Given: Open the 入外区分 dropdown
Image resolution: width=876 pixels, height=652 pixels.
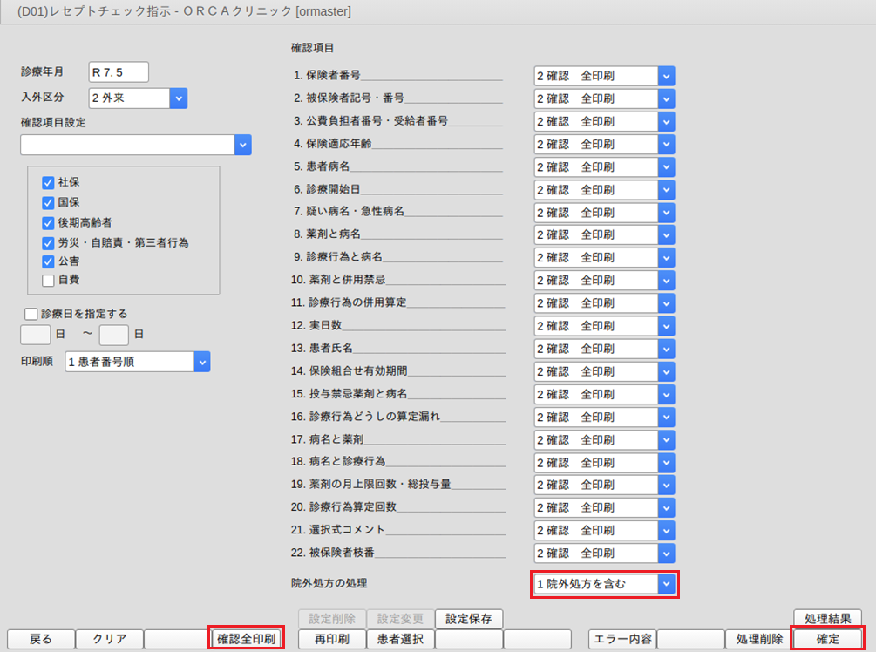Looking at the screenshot, I should pos(179,98).
